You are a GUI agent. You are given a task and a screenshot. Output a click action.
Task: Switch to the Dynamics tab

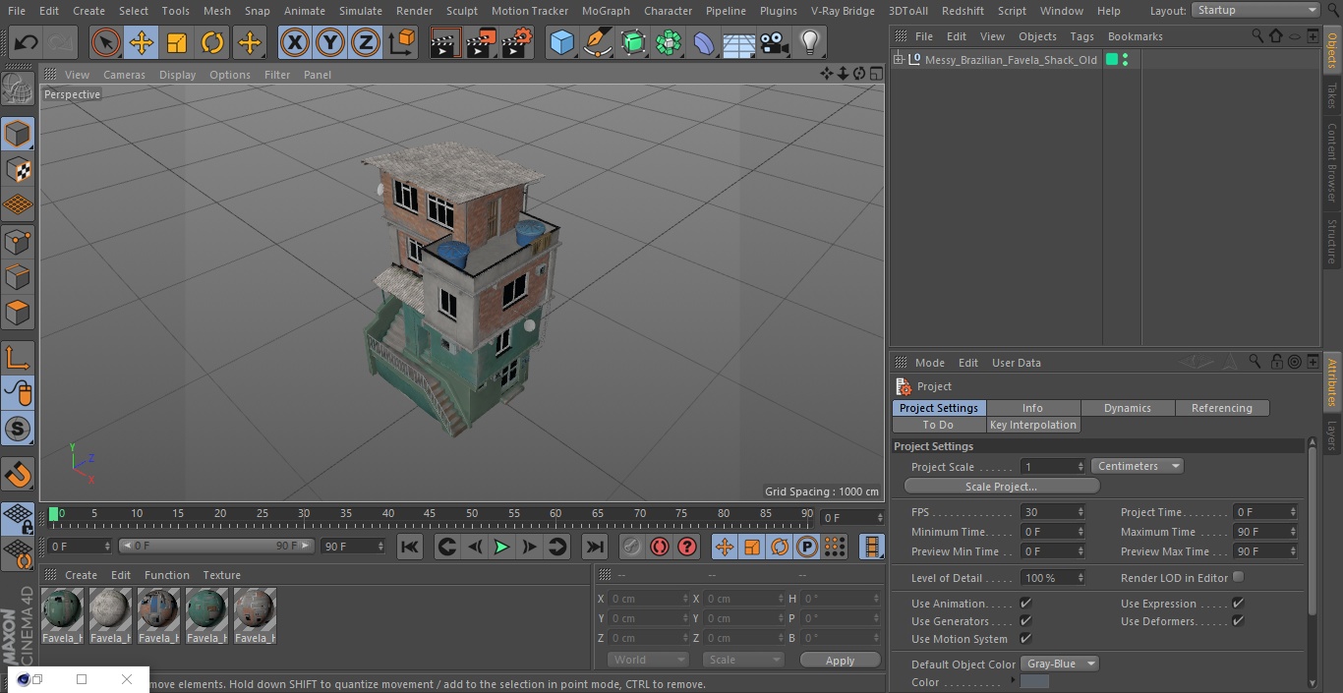(x=1128, y=408)
